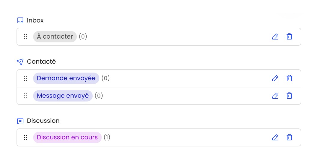The height and width of the screenshot is (159, 319).
Task: Remove the Discussion en cours status
Action: coord(289,138)
